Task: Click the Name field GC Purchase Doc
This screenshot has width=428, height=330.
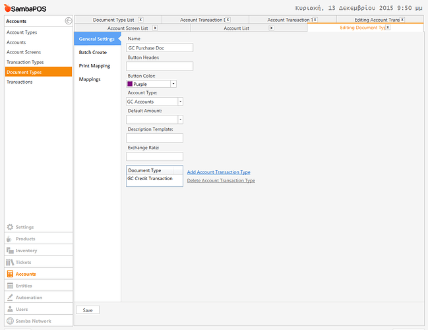Action: 160,48
